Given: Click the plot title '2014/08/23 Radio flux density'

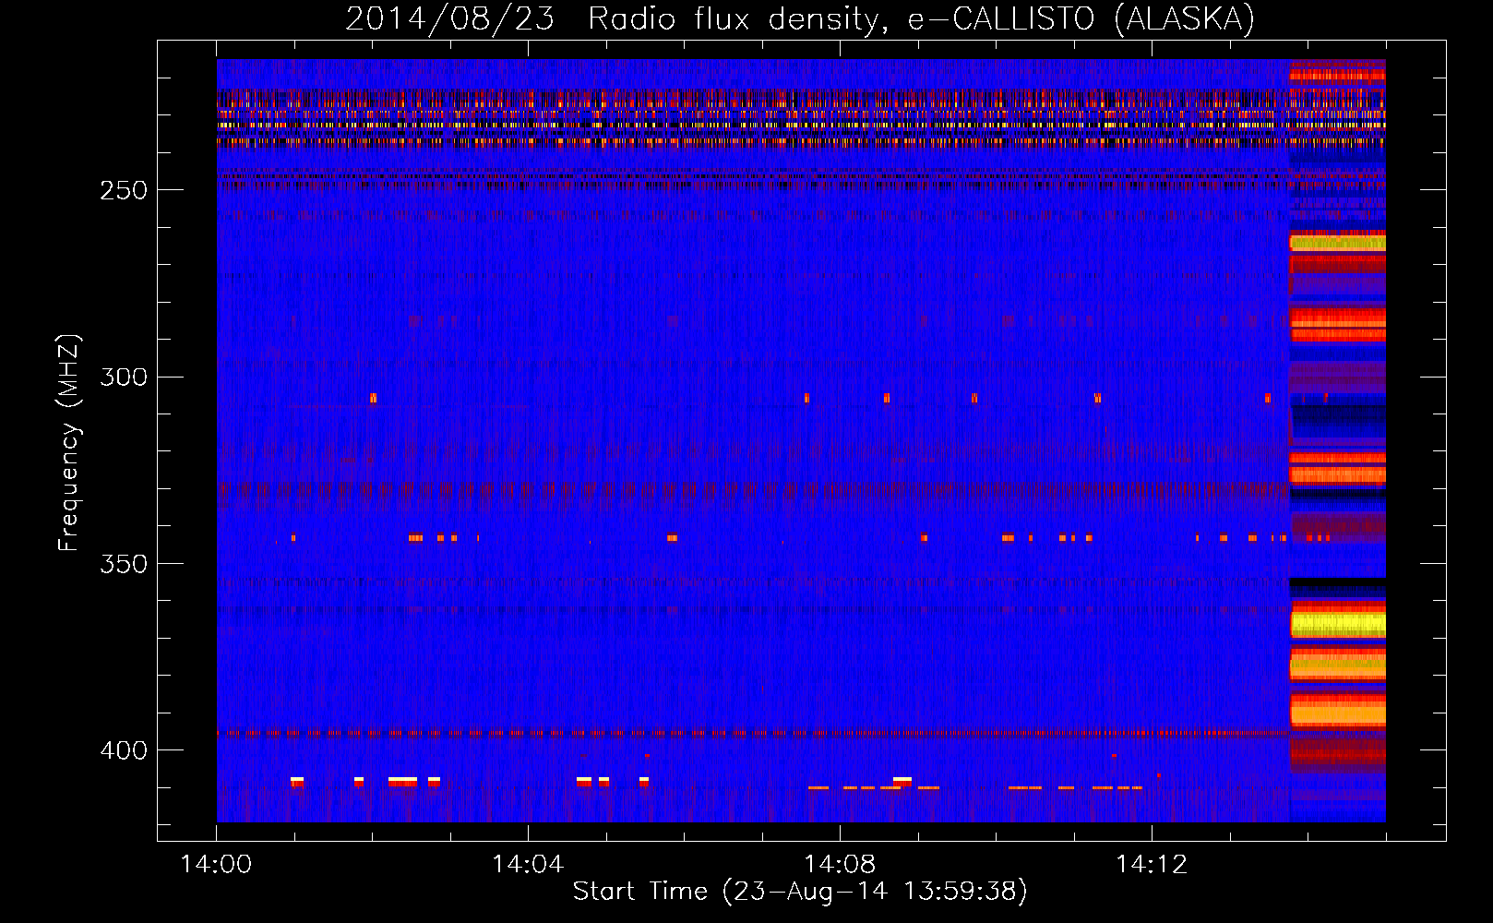Looking at the screenshot, I should pos(800,18).
